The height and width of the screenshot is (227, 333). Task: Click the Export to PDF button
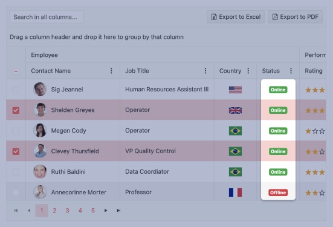coord(295,17)
